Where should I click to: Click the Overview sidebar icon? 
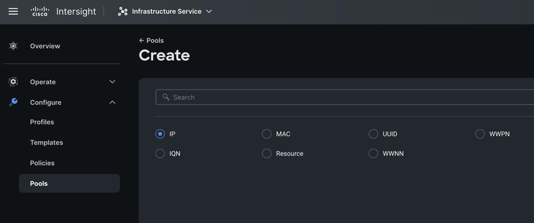coord(13,46)
